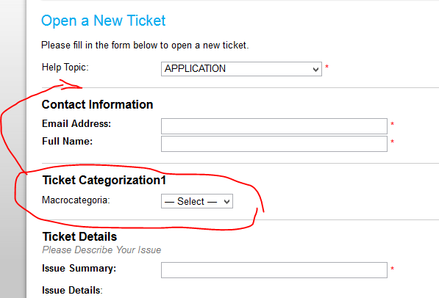Select the Email Address label
This screenshot has width=439, height=298.
tap(76, 123)
